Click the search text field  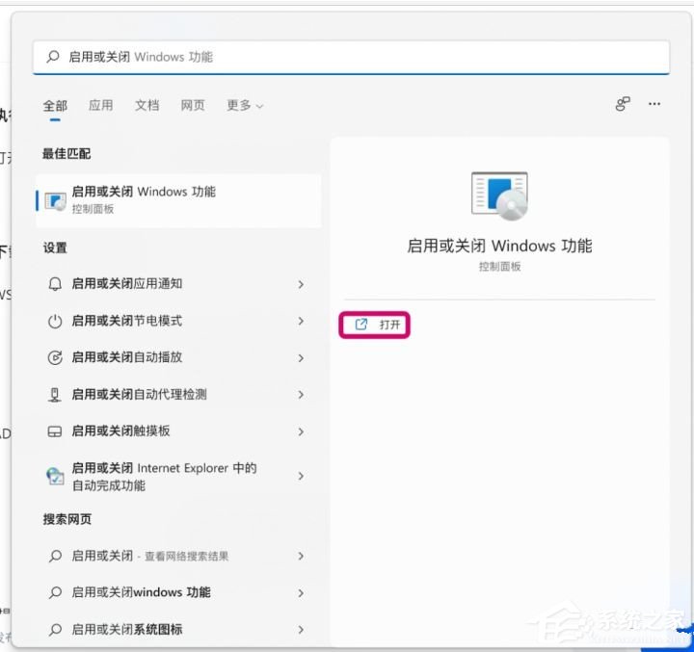tap(351, 57)
